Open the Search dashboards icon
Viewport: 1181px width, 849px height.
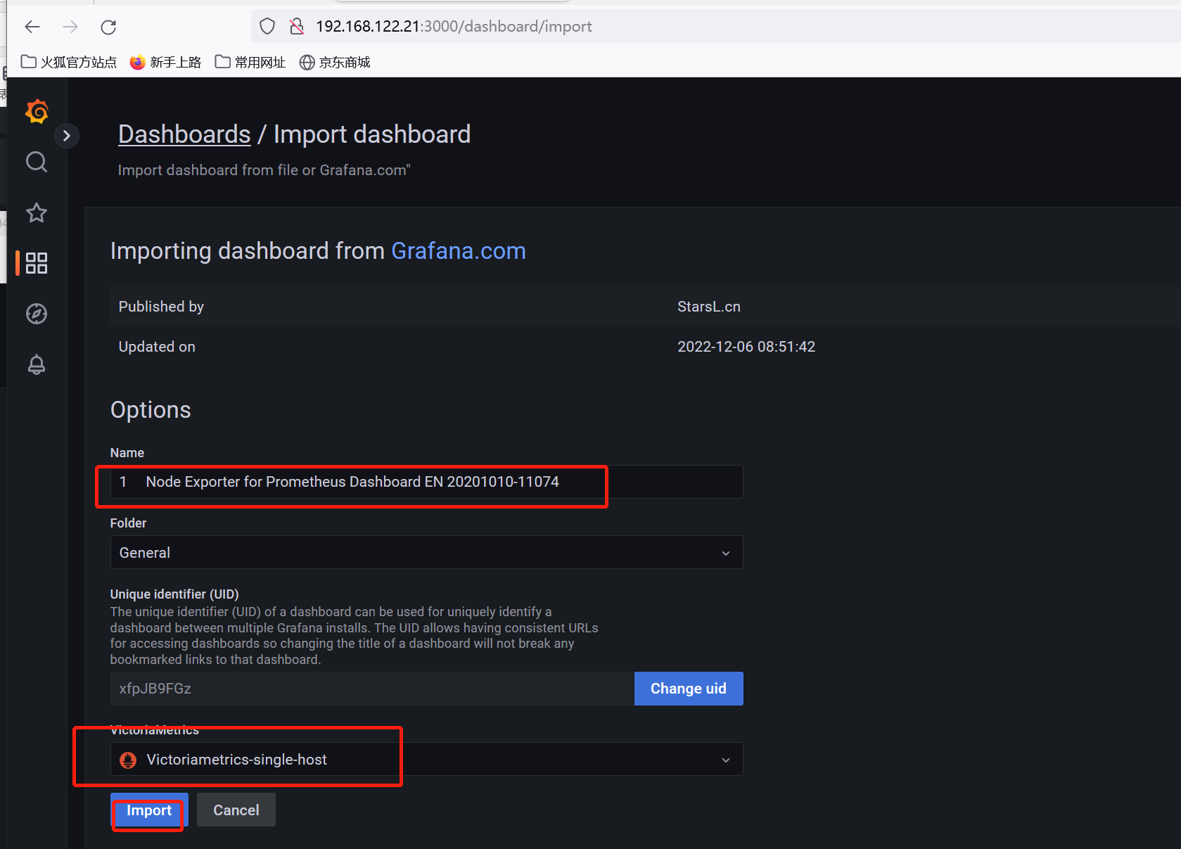(x=37, y=162)
